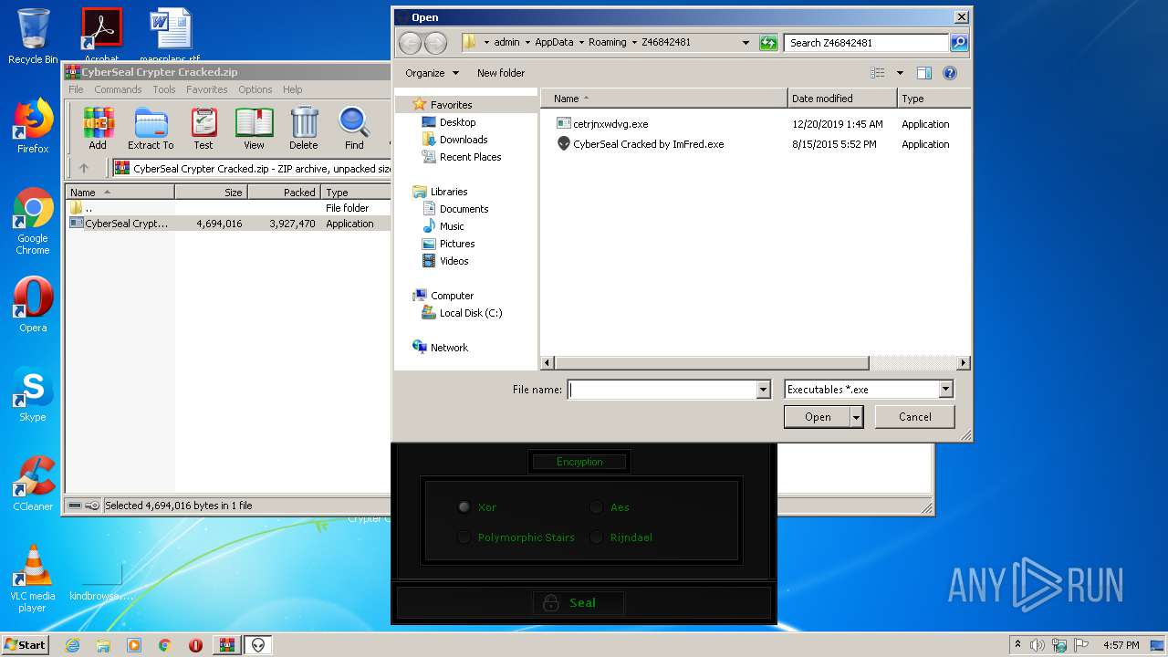Click the Windows Start button
This screenshot has height=657, width=1168.
[26, 645]
